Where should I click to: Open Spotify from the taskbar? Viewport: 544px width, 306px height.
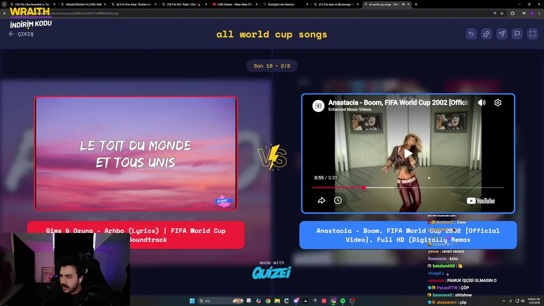point(343,301)
